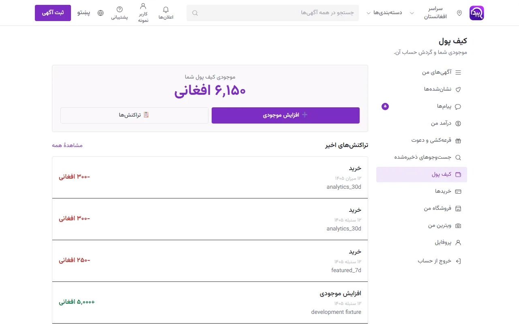
Task: Click the unread messages badge ۵
Action: pyautogui.click(x=385, y=107)
